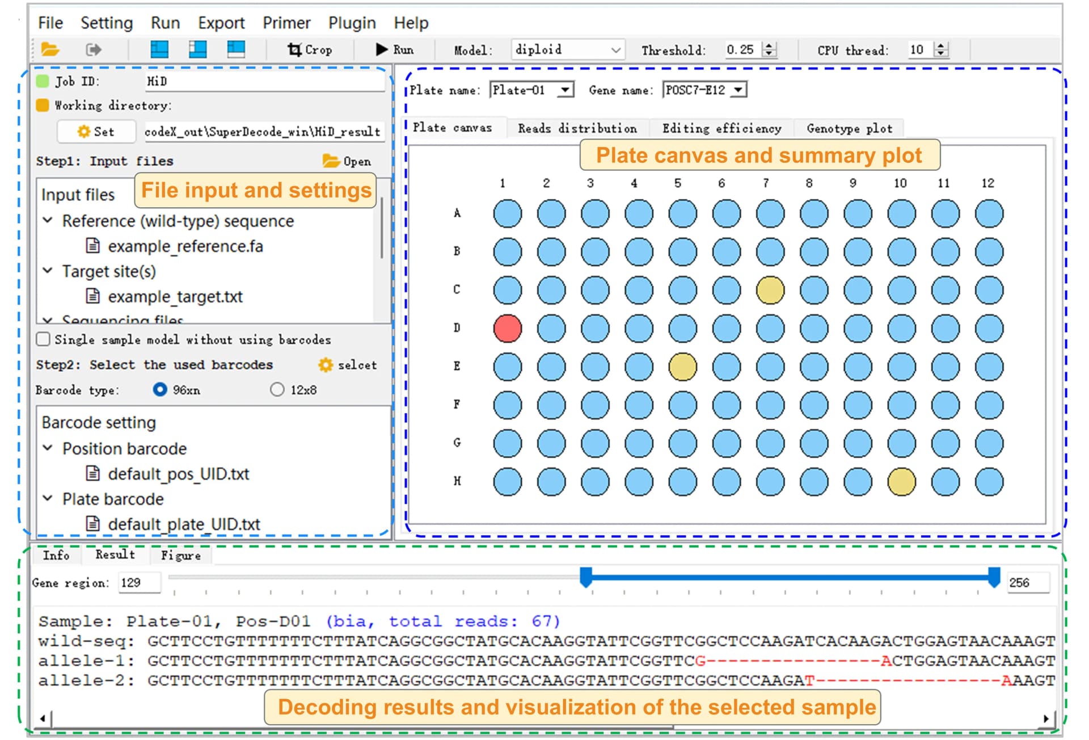Click the Job ID input field
This screenshot has width=1089, height=740.
[x=264, y=81]
